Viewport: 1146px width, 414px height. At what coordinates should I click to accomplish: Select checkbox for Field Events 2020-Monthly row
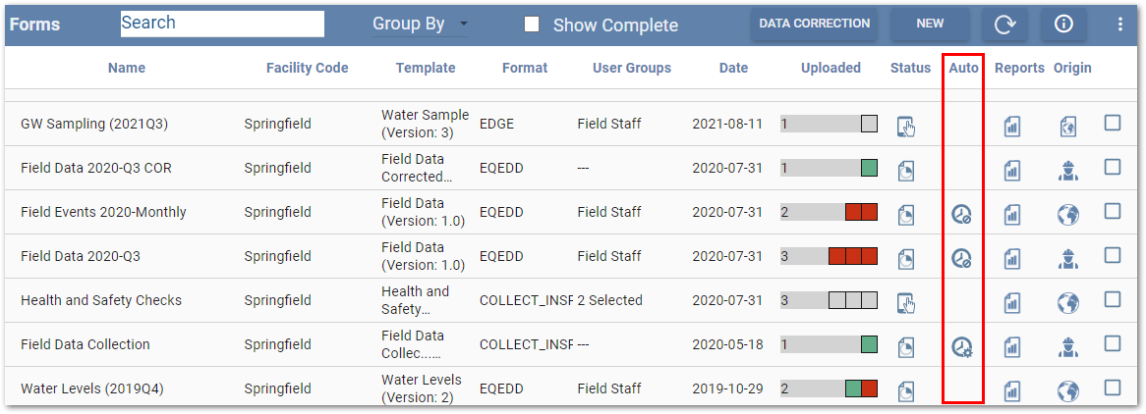coord(1113,211)
